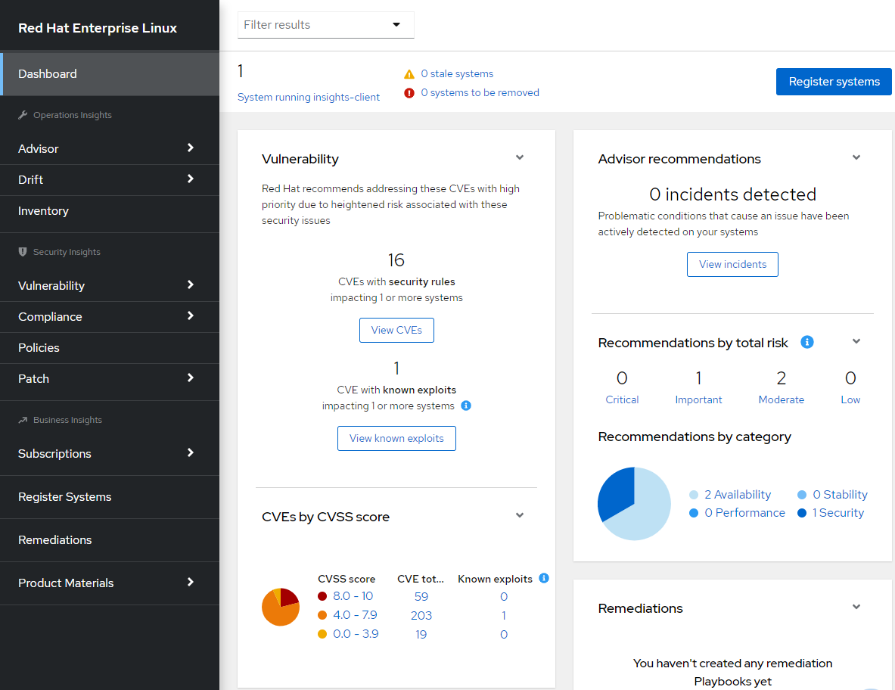
Task: Open Inventory from the sidebar
Action: pos(110,211)
